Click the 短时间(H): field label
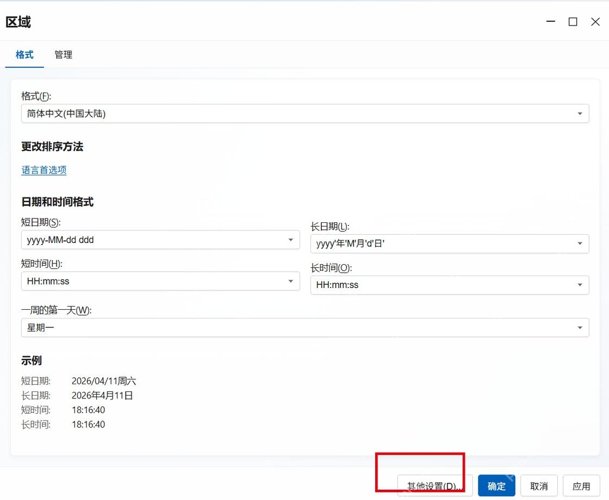Image resolution: width=609 pixels, height=500 pixels. point(41,264)
